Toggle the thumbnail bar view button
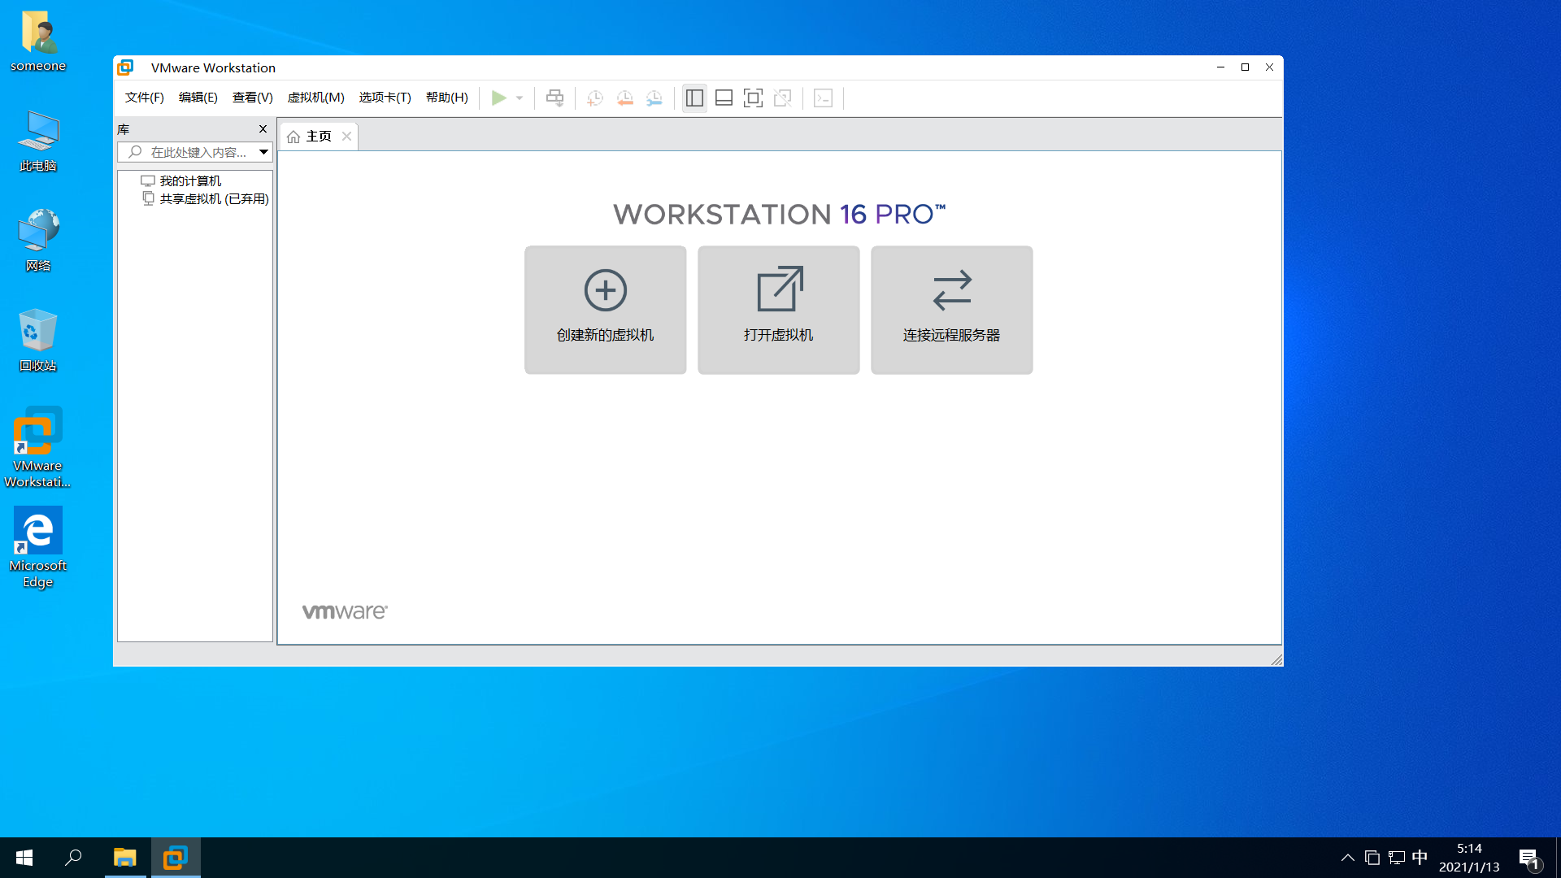The height and width of the screenshot is (878, 1561). (724, 98)
